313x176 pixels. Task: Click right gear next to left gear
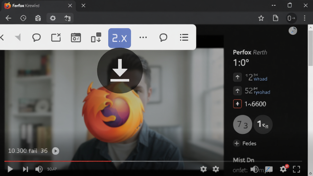tap(215, 169)
